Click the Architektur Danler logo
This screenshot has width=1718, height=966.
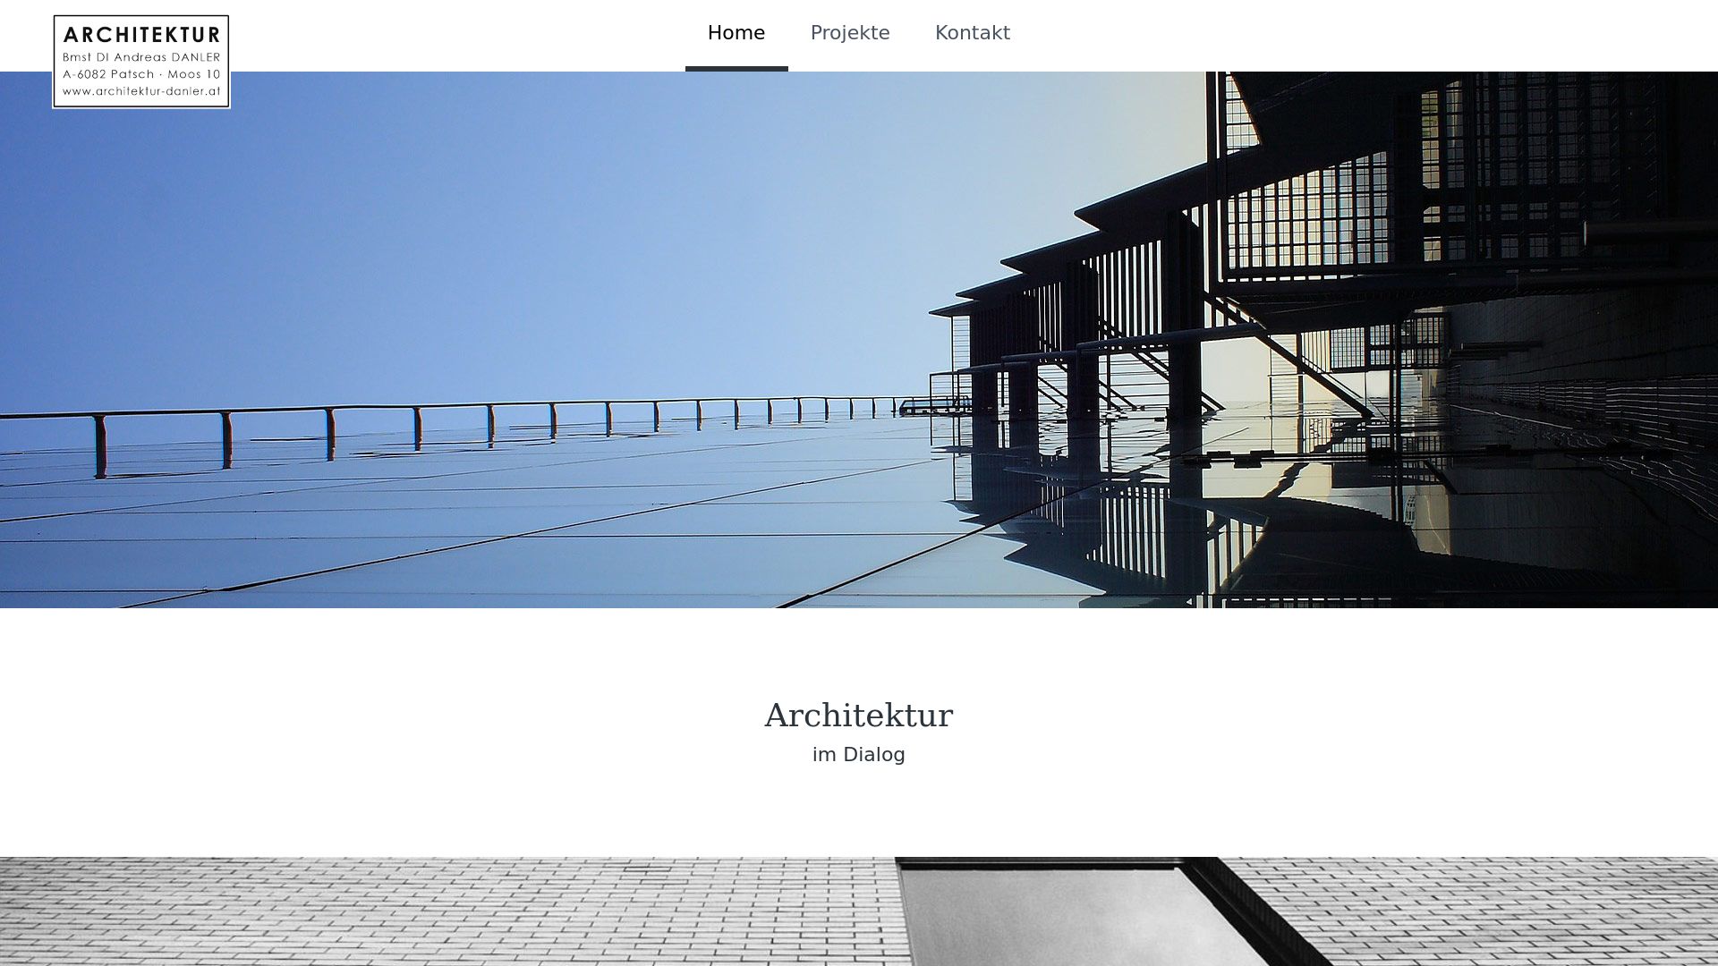pyautogui.click(x=141, y=62)
